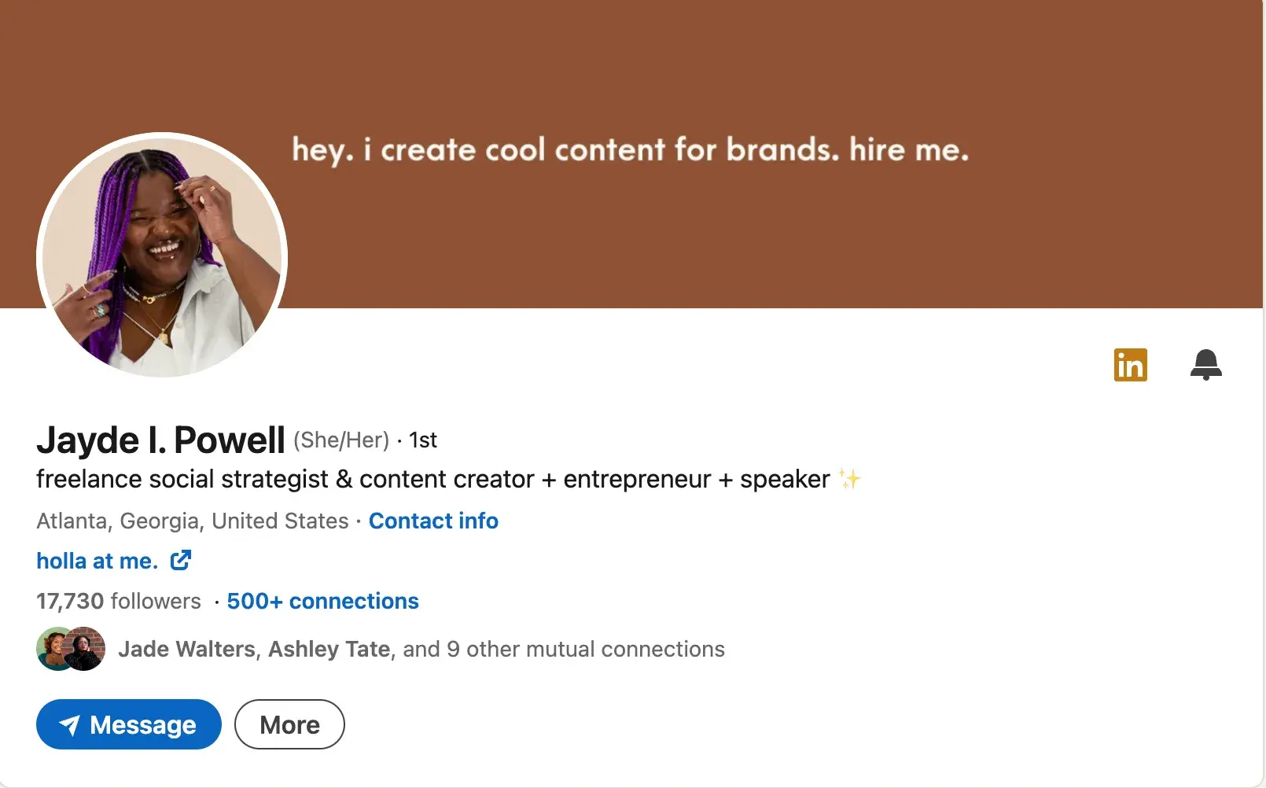1266x788 pixels.
Task: Open Jade Walters' mutual connection profile
Action: 186,649
